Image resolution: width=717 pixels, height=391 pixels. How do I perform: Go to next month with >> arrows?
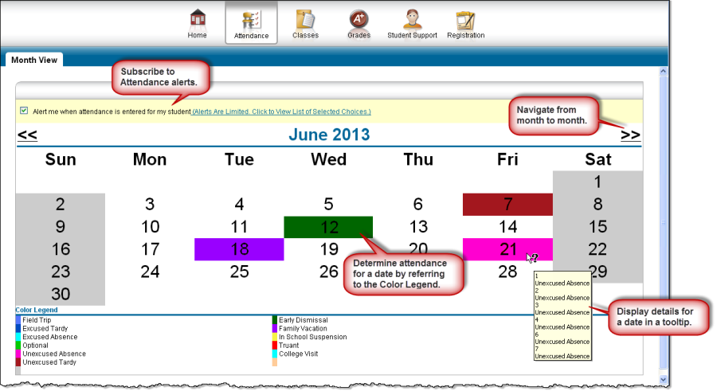(x=630, y=135)
